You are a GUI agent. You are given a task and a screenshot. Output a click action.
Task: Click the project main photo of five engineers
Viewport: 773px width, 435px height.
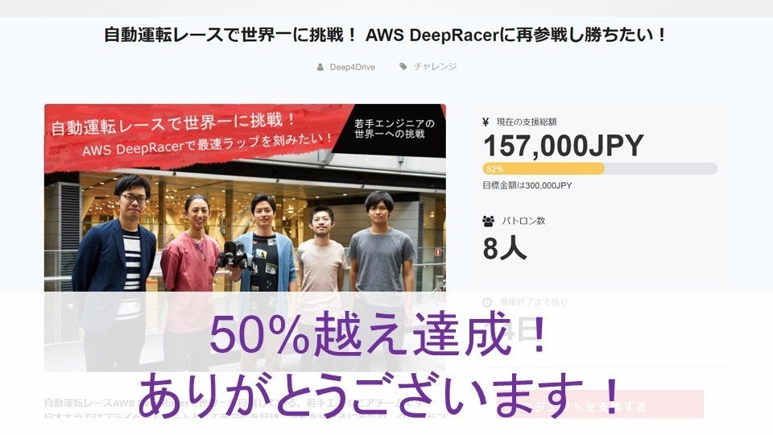pos(245,237)
